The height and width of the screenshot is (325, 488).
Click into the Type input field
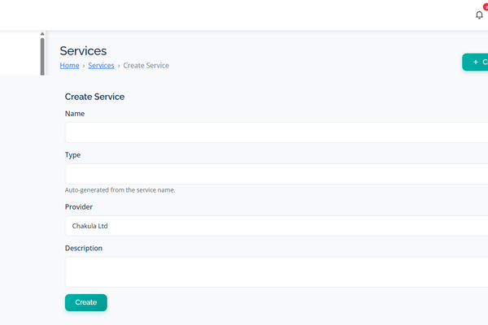tap(277, 174)
